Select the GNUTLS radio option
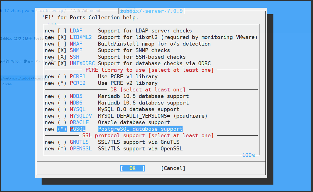Viewport: 313px width, 192px height. (x=62, y=142)
